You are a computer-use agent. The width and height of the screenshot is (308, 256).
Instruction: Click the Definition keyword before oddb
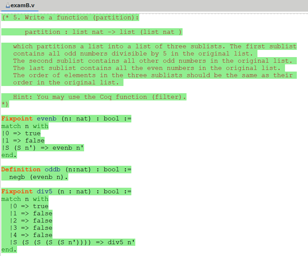coord(21,169)
